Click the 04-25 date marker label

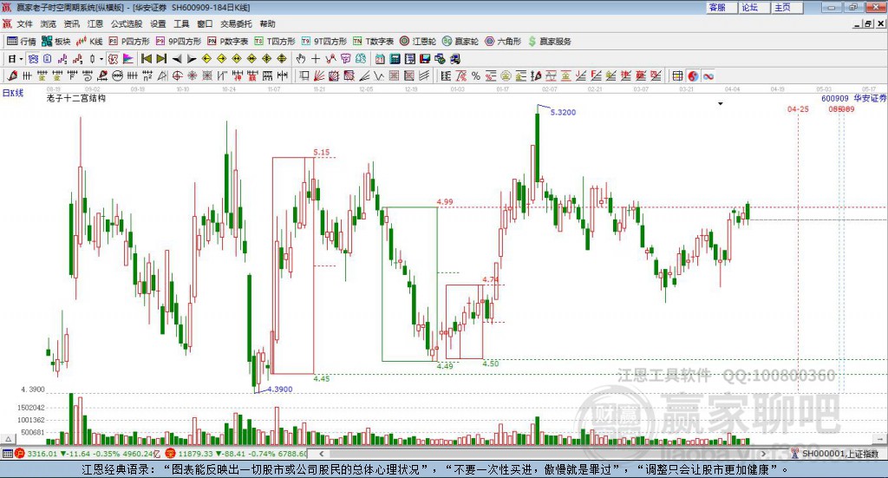(x=798, y=108)
